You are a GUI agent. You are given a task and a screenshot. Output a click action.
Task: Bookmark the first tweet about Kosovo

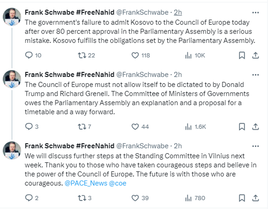242,56
